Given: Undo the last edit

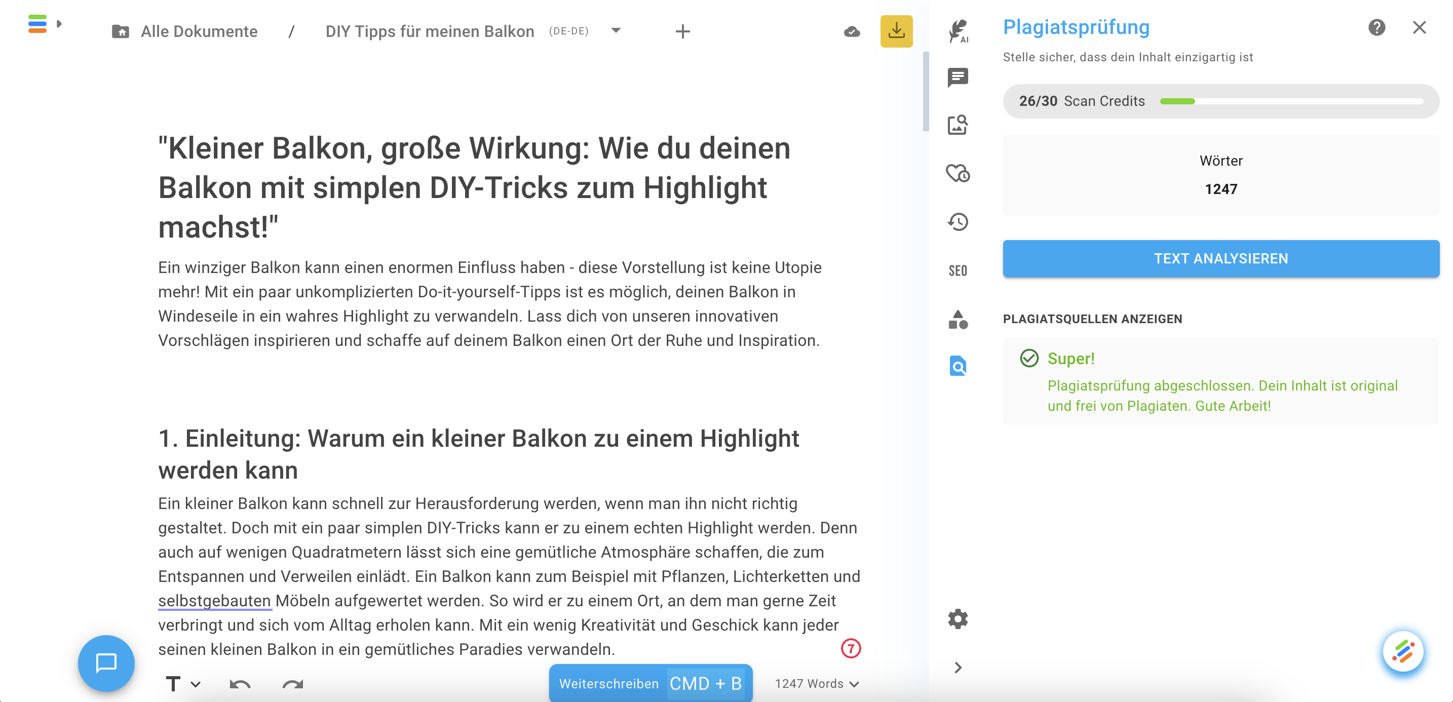Looking at the screenshot, I should pos(240,684).
